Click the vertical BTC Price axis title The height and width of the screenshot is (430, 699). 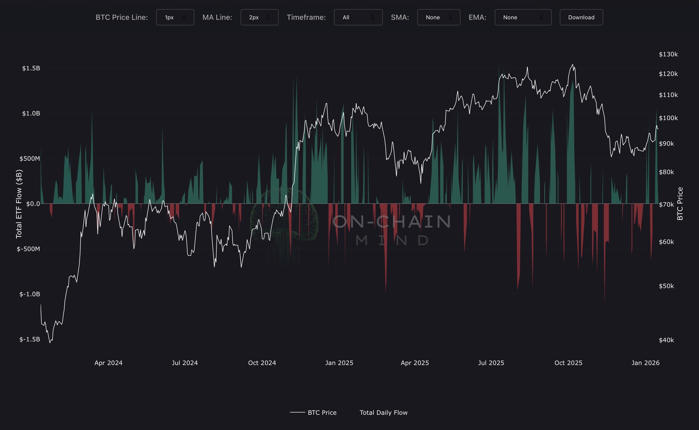coord(680,204)
